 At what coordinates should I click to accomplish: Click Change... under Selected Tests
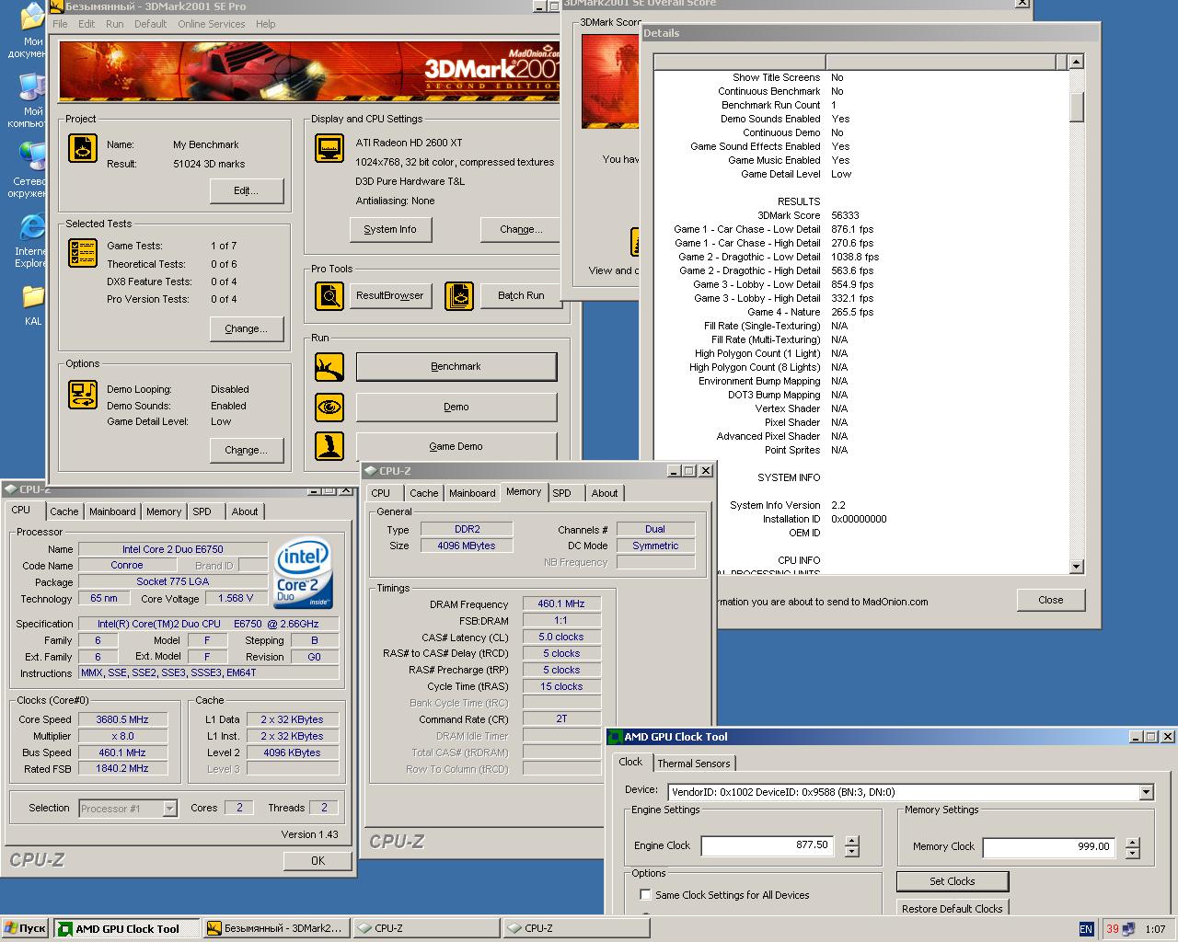pyautogui.click(x=247, y=328)
